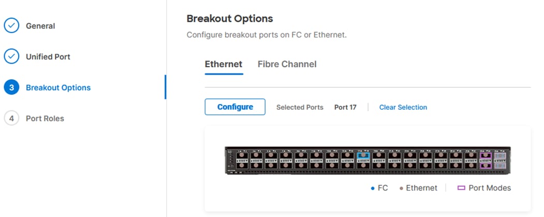Click the Ethernet legend entry

pos(418,188)
